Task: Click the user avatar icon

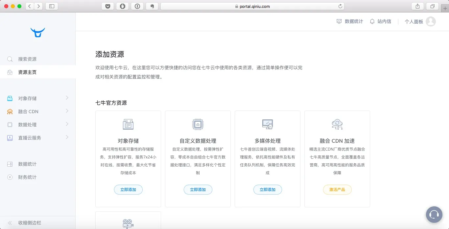Action: tap(431, 21)
